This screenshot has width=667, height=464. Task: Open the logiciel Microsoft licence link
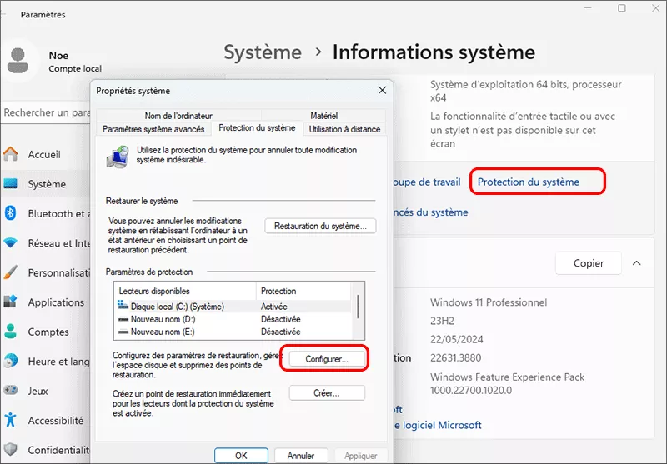click(437, 425)
